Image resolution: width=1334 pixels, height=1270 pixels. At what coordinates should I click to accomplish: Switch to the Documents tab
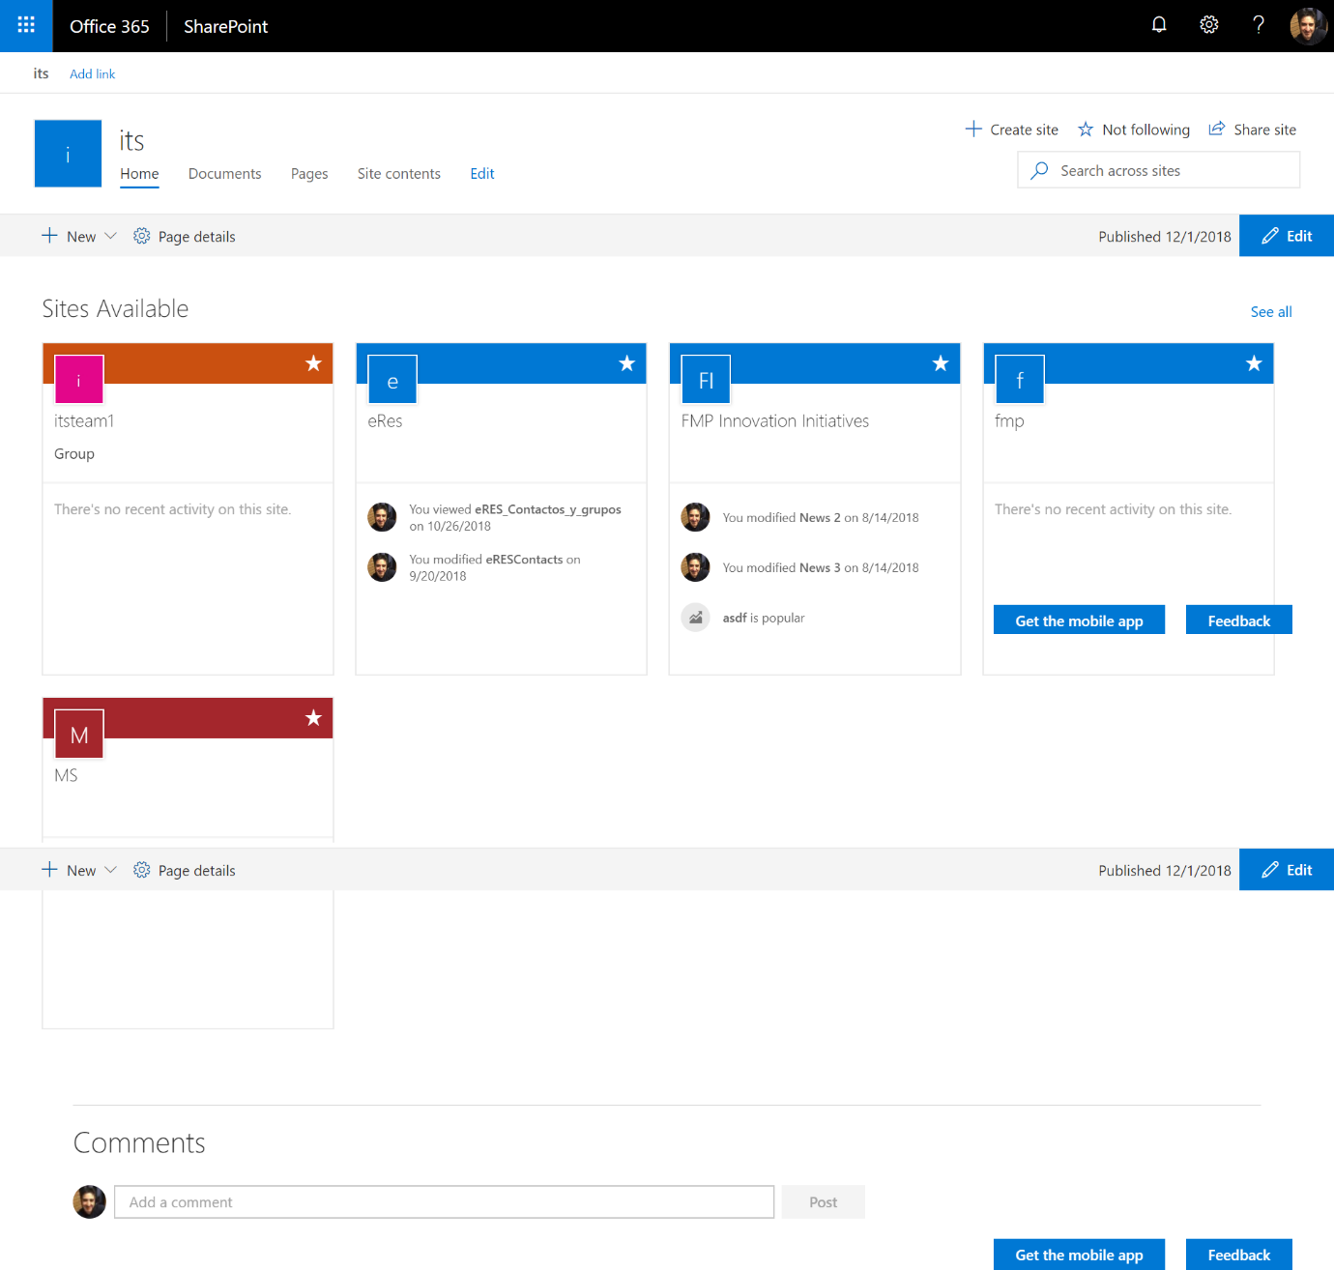224,174
